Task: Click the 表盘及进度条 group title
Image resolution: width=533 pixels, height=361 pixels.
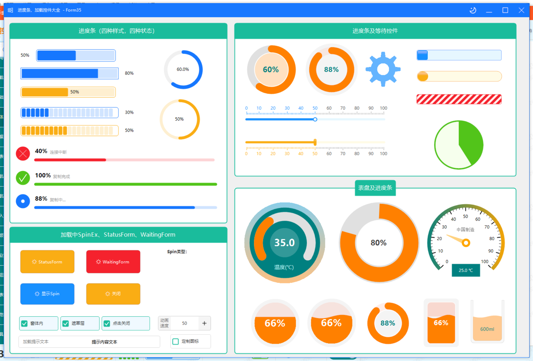Action: pos(375,188)
